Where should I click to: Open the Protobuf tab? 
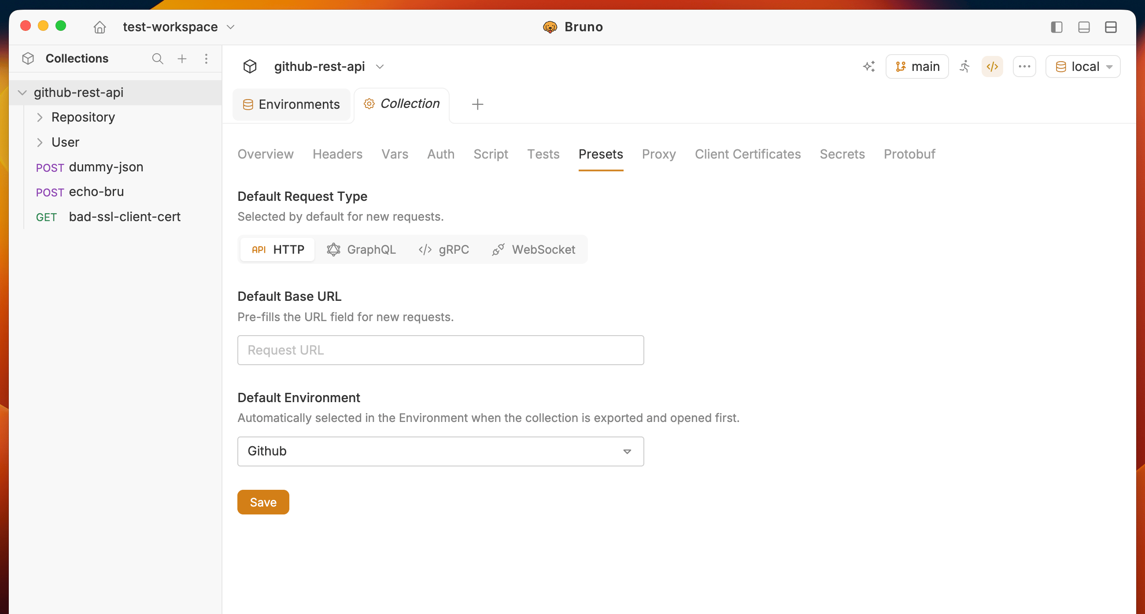[x=909, y=154]
